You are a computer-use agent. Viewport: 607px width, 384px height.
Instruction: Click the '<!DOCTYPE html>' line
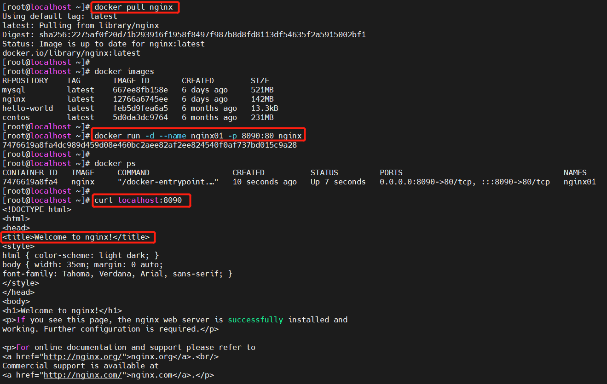tap(37, 209)
